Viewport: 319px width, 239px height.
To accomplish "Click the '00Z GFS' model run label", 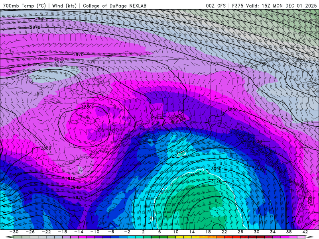I will 216,6.
